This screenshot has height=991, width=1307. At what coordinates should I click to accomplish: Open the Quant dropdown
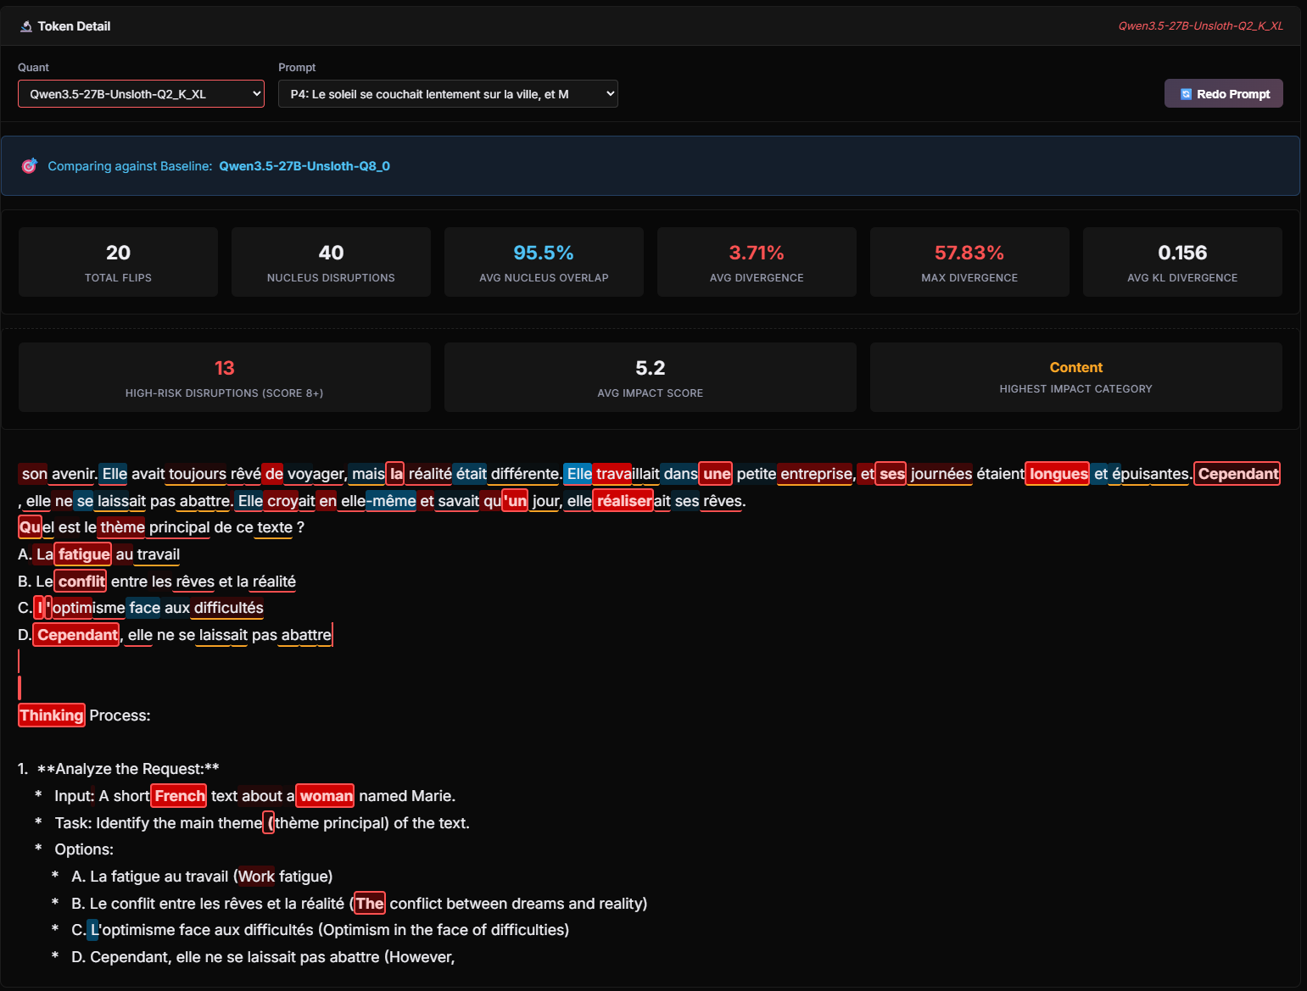(x=141, y=94)
